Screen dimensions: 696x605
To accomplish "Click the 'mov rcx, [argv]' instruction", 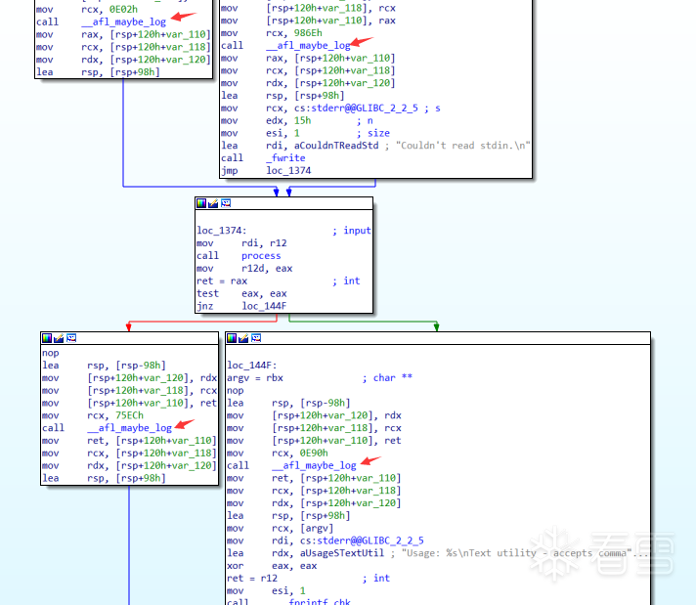I will pyautogui.click(x=281, y=528).
